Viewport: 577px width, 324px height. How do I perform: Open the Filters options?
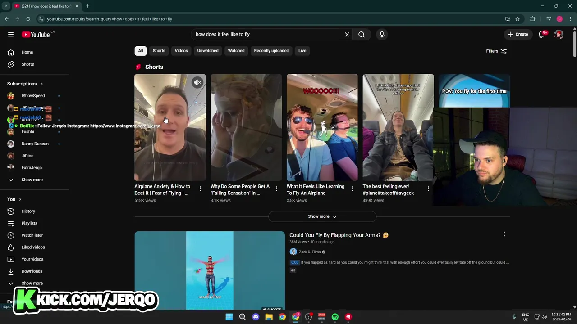tap(496, 51)
